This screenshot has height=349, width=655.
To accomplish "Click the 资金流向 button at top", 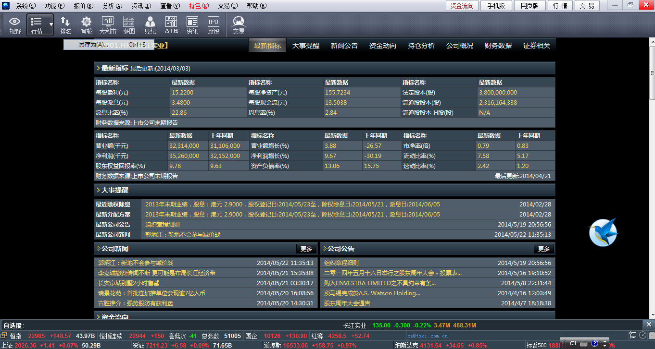I will (x=462, y=6).
